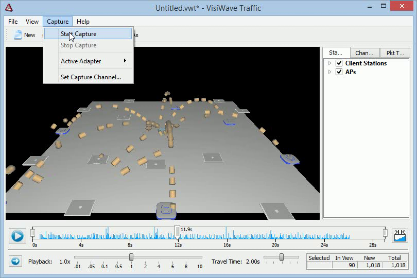Click the In View value 90
The height and width of the screenshot is (278, 417).
click(x=344, y=265)
